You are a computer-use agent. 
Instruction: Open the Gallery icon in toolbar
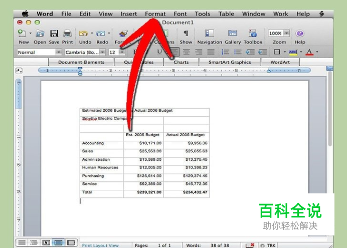[x=233, y=34]
